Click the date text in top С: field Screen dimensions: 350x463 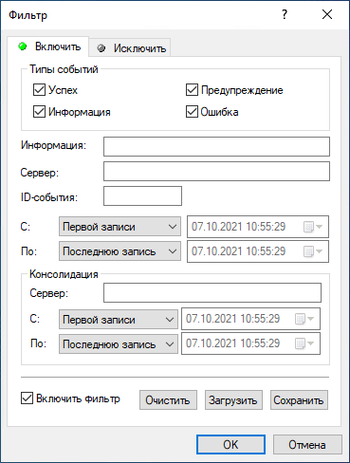[x=239, y=227]
